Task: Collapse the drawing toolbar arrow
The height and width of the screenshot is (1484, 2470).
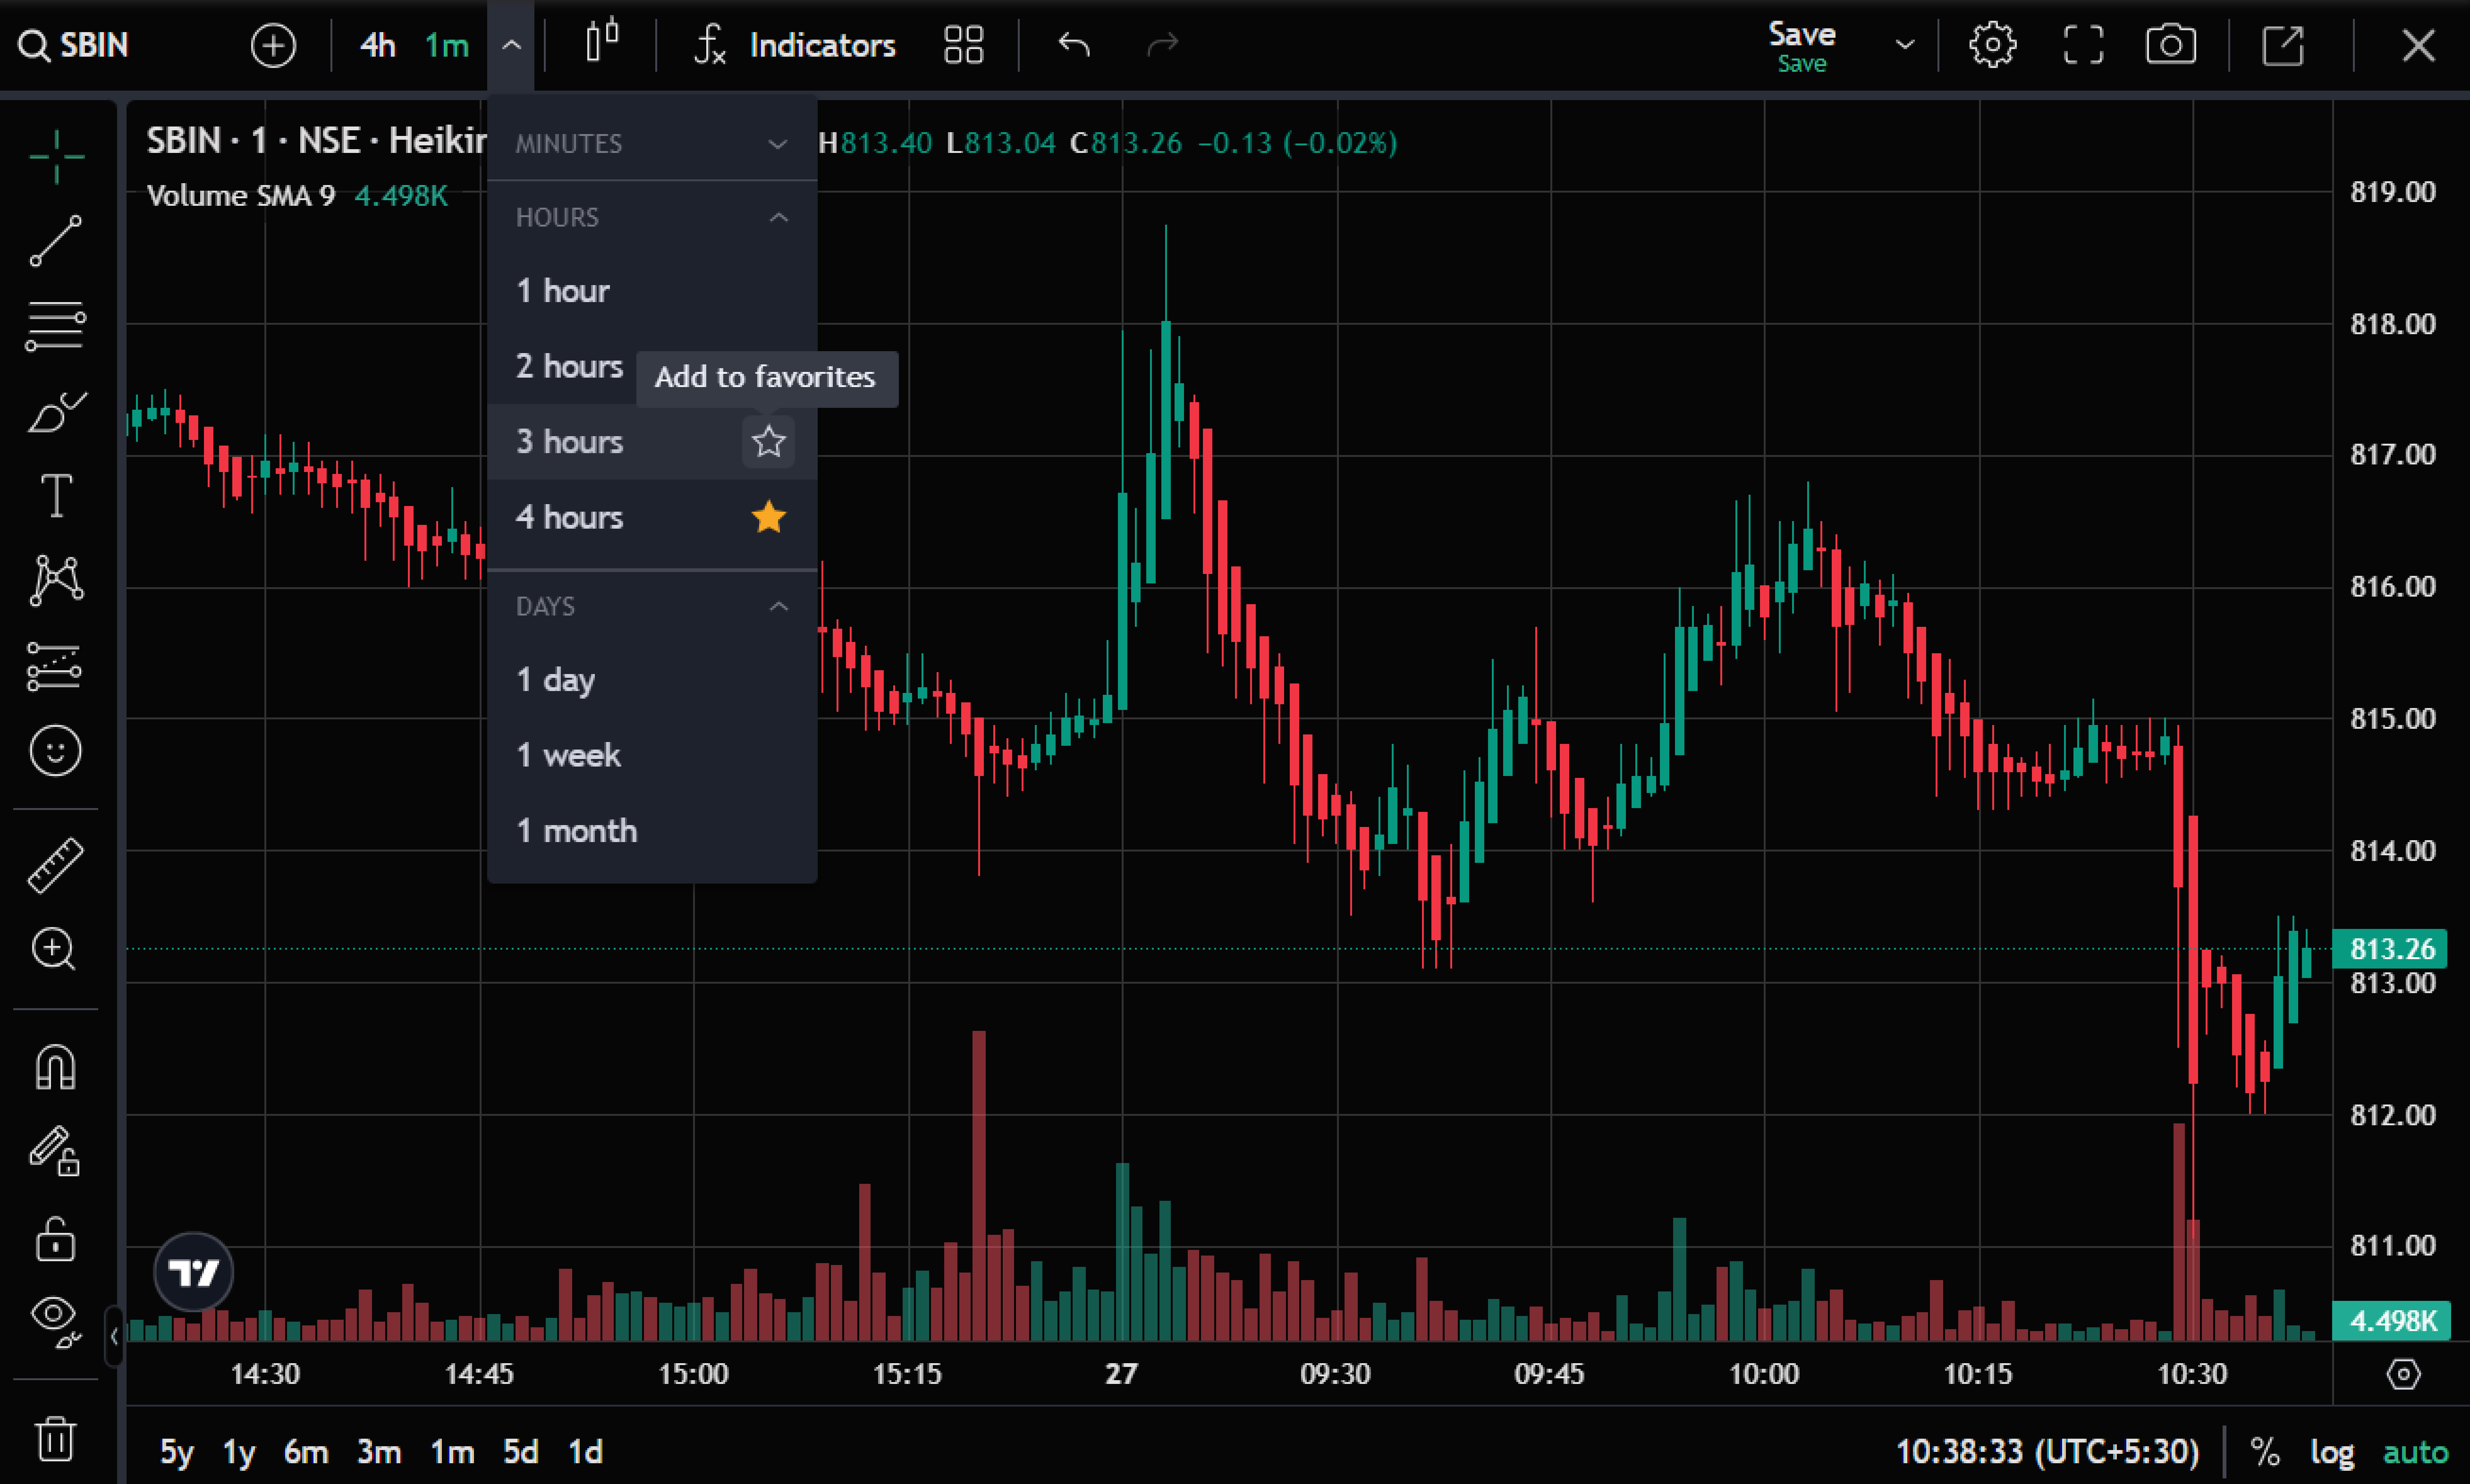Action: tap(114, 1335)
